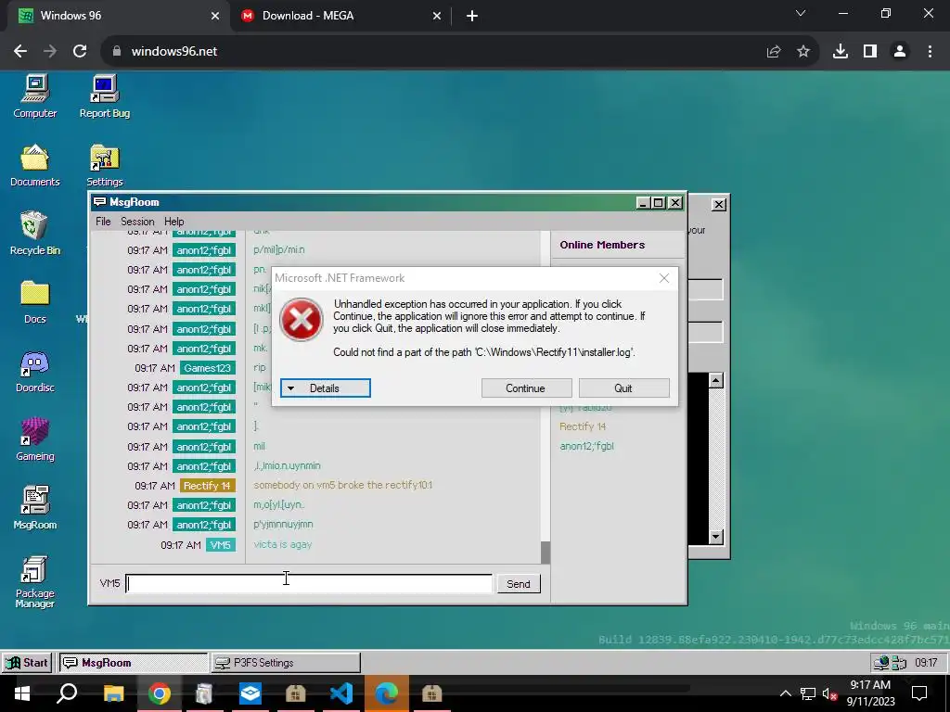
Task: Select Rectify 14 in Online Members list
Action: (x=583, y=426)
